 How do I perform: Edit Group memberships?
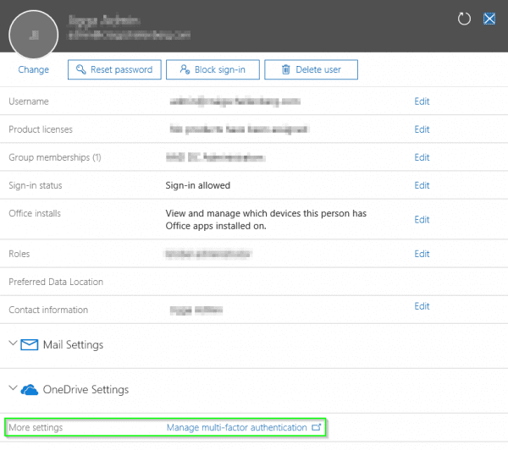[422, 157]
